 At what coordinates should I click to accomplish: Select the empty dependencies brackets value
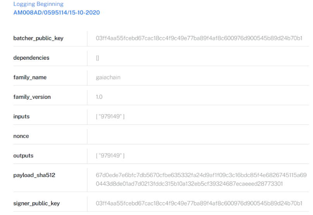point(97,58)
